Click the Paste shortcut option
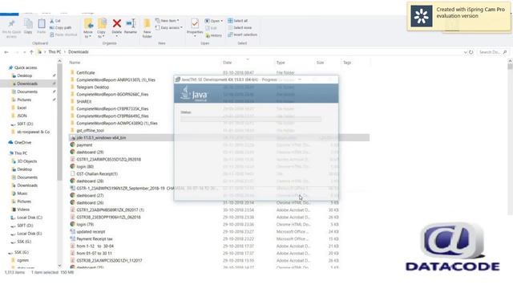This screenshot has width=513, height=289. point(63,35)
